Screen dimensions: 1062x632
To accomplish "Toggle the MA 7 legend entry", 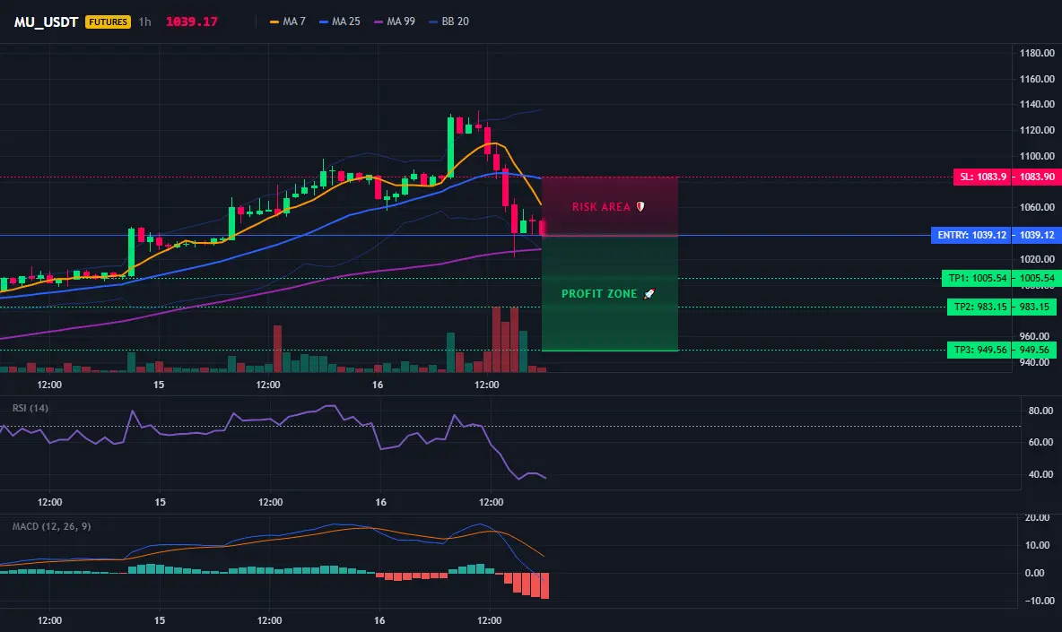I will click(288, 22).
